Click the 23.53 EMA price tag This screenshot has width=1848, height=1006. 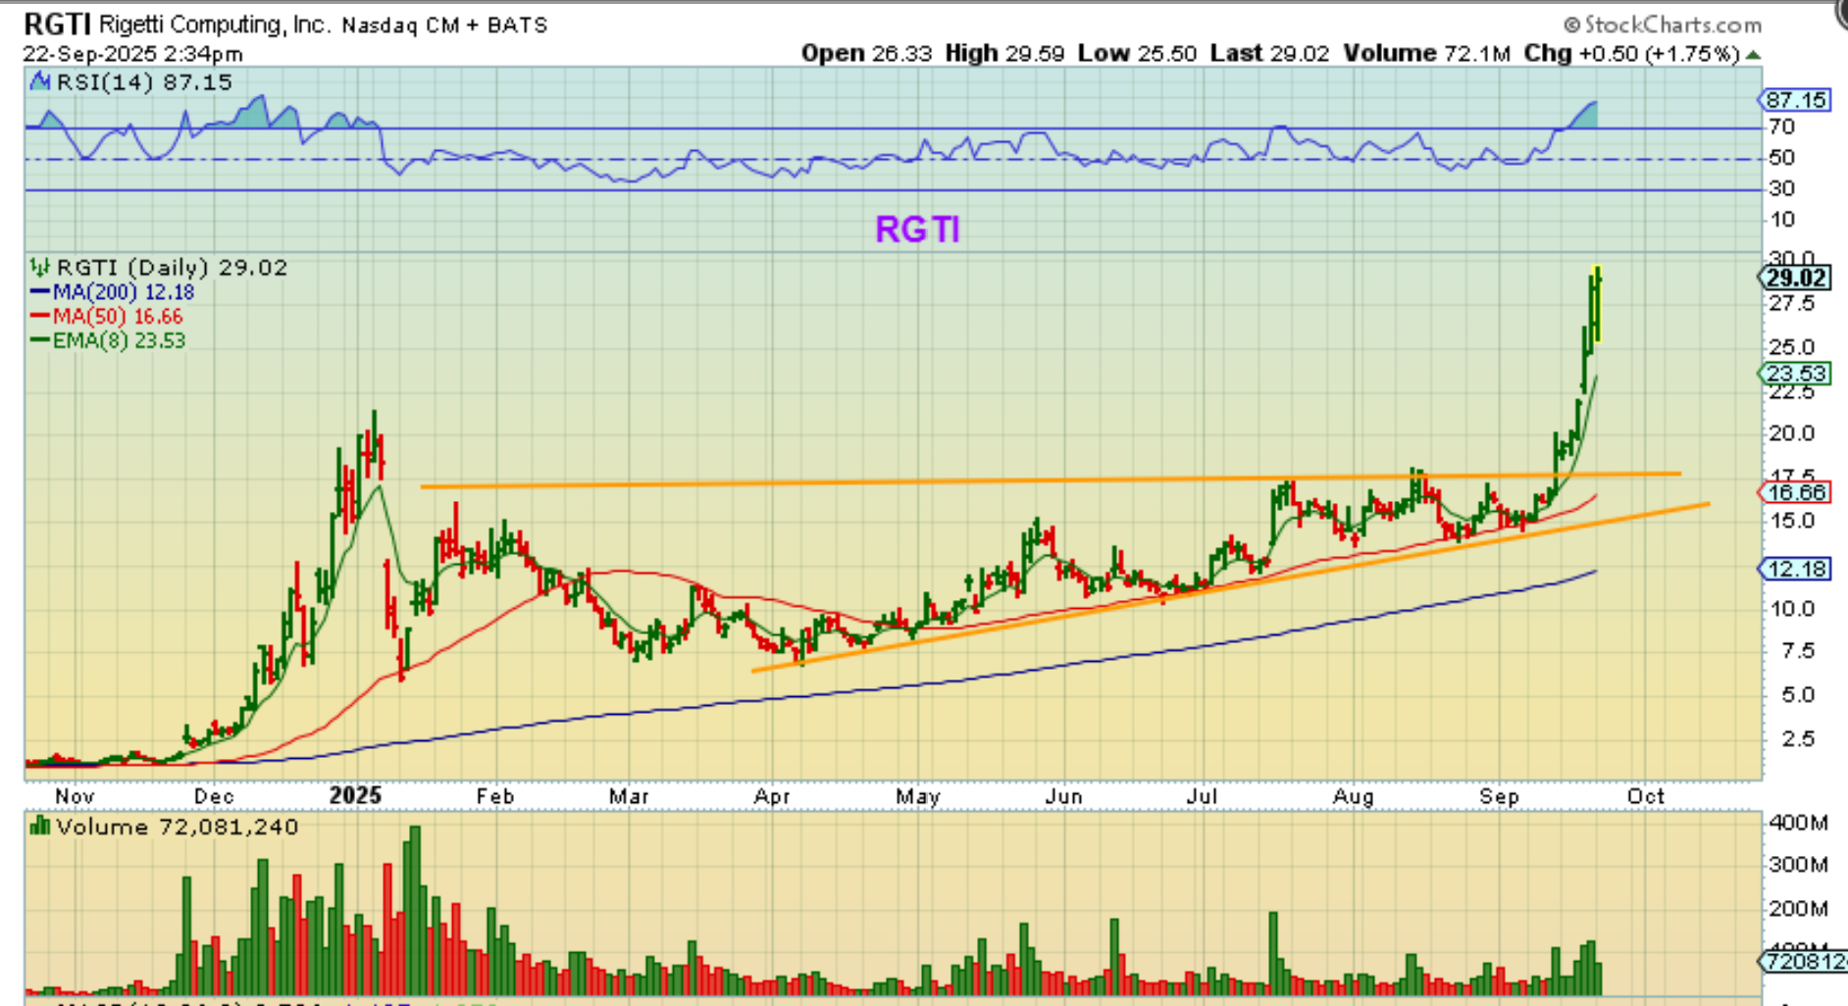pos(1795,374)
